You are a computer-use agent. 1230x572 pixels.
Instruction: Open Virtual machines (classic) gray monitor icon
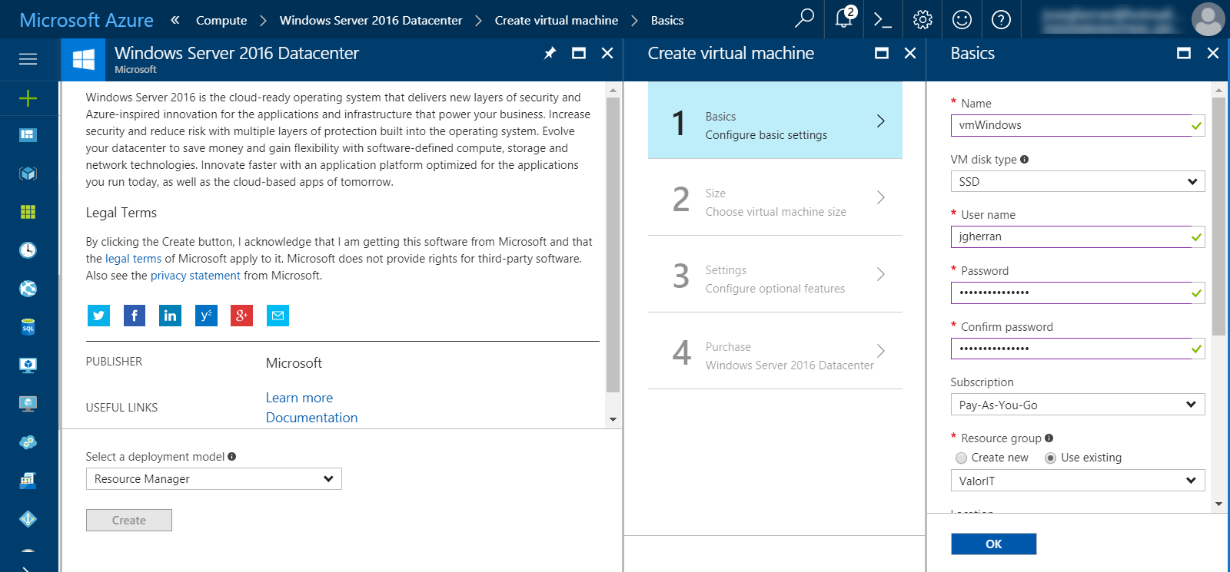point(28,404)
